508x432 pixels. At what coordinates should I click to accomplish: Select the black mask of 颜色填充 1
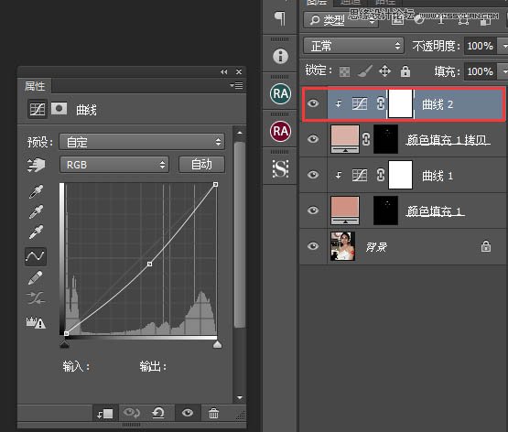[385, 211]
